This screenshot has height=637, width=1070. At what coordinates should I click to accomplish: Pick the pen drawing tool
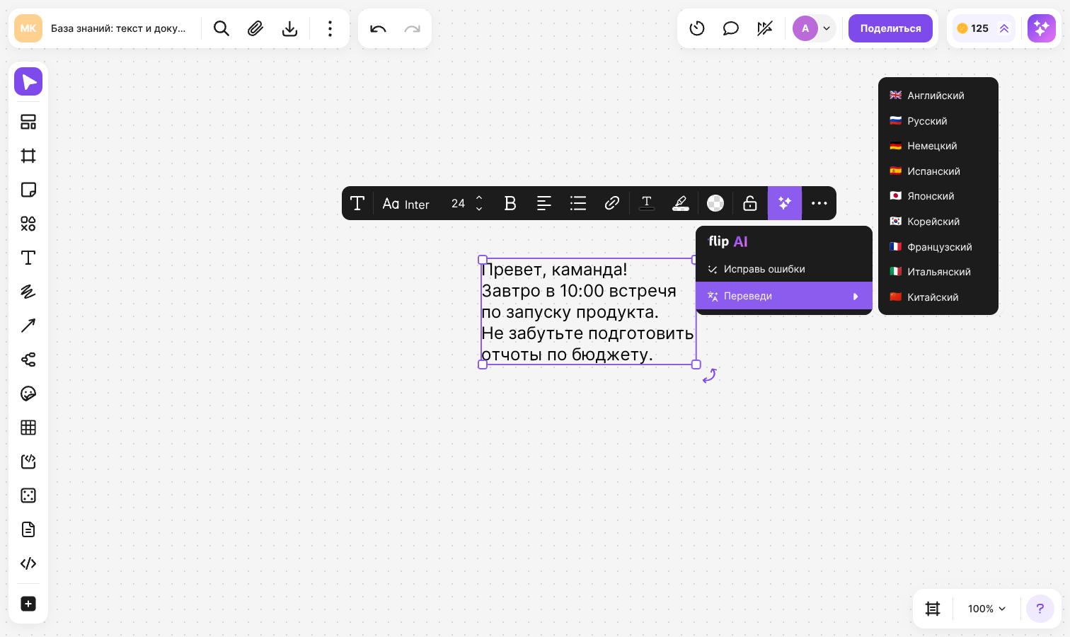pos(28,292)
